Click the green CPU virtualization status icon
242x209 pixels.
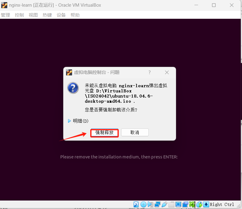click(192, 204)
